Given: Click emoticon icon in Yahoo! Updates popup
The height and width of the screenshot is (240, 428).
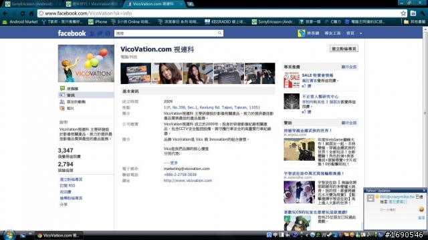Looking at the screenshot, I should [421, 209].
